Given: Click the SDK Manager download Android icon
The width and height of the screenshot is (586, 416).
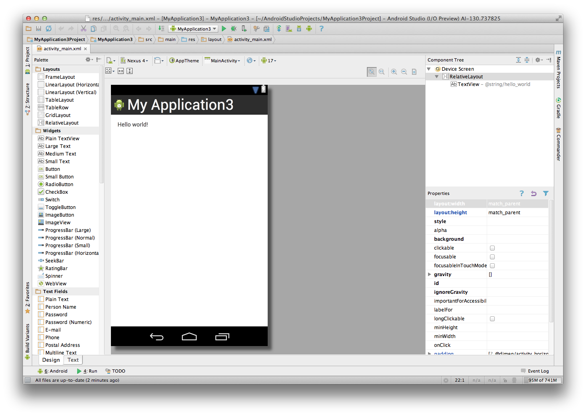Looking at the screenshot, I should pos(299,29).
